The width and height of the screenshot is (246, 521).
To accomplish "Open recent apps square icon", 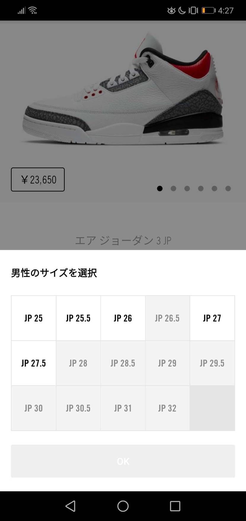I will point(175,506).
